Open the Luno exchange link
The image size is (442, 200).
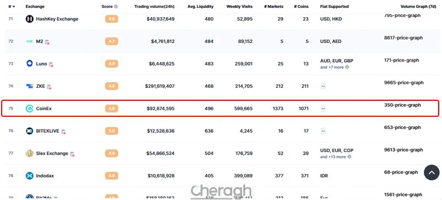pyautogui.click(x=41, y=63)
